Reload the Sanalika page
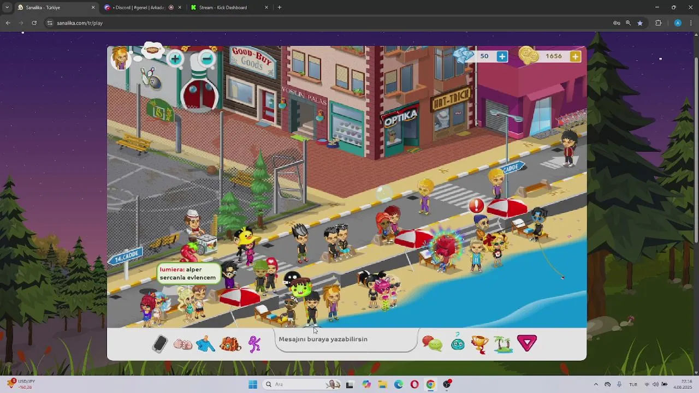Image resolution: width=699 pixels, height=393 pixels. (34, 23)
